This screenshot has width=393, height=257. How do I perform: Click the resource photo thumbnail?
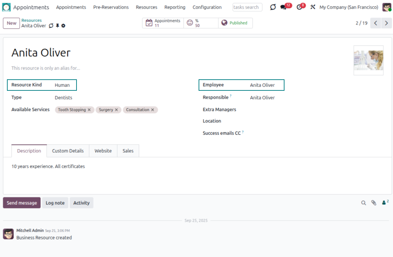(368, 60)
